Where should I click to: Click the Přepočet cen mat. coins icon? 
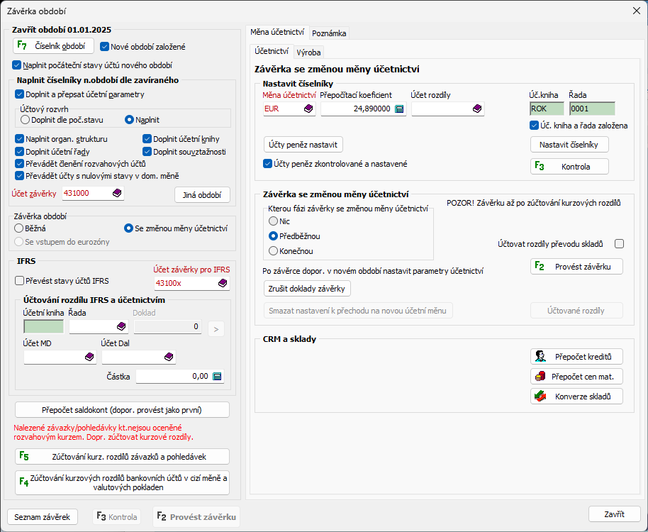point(540,376)
